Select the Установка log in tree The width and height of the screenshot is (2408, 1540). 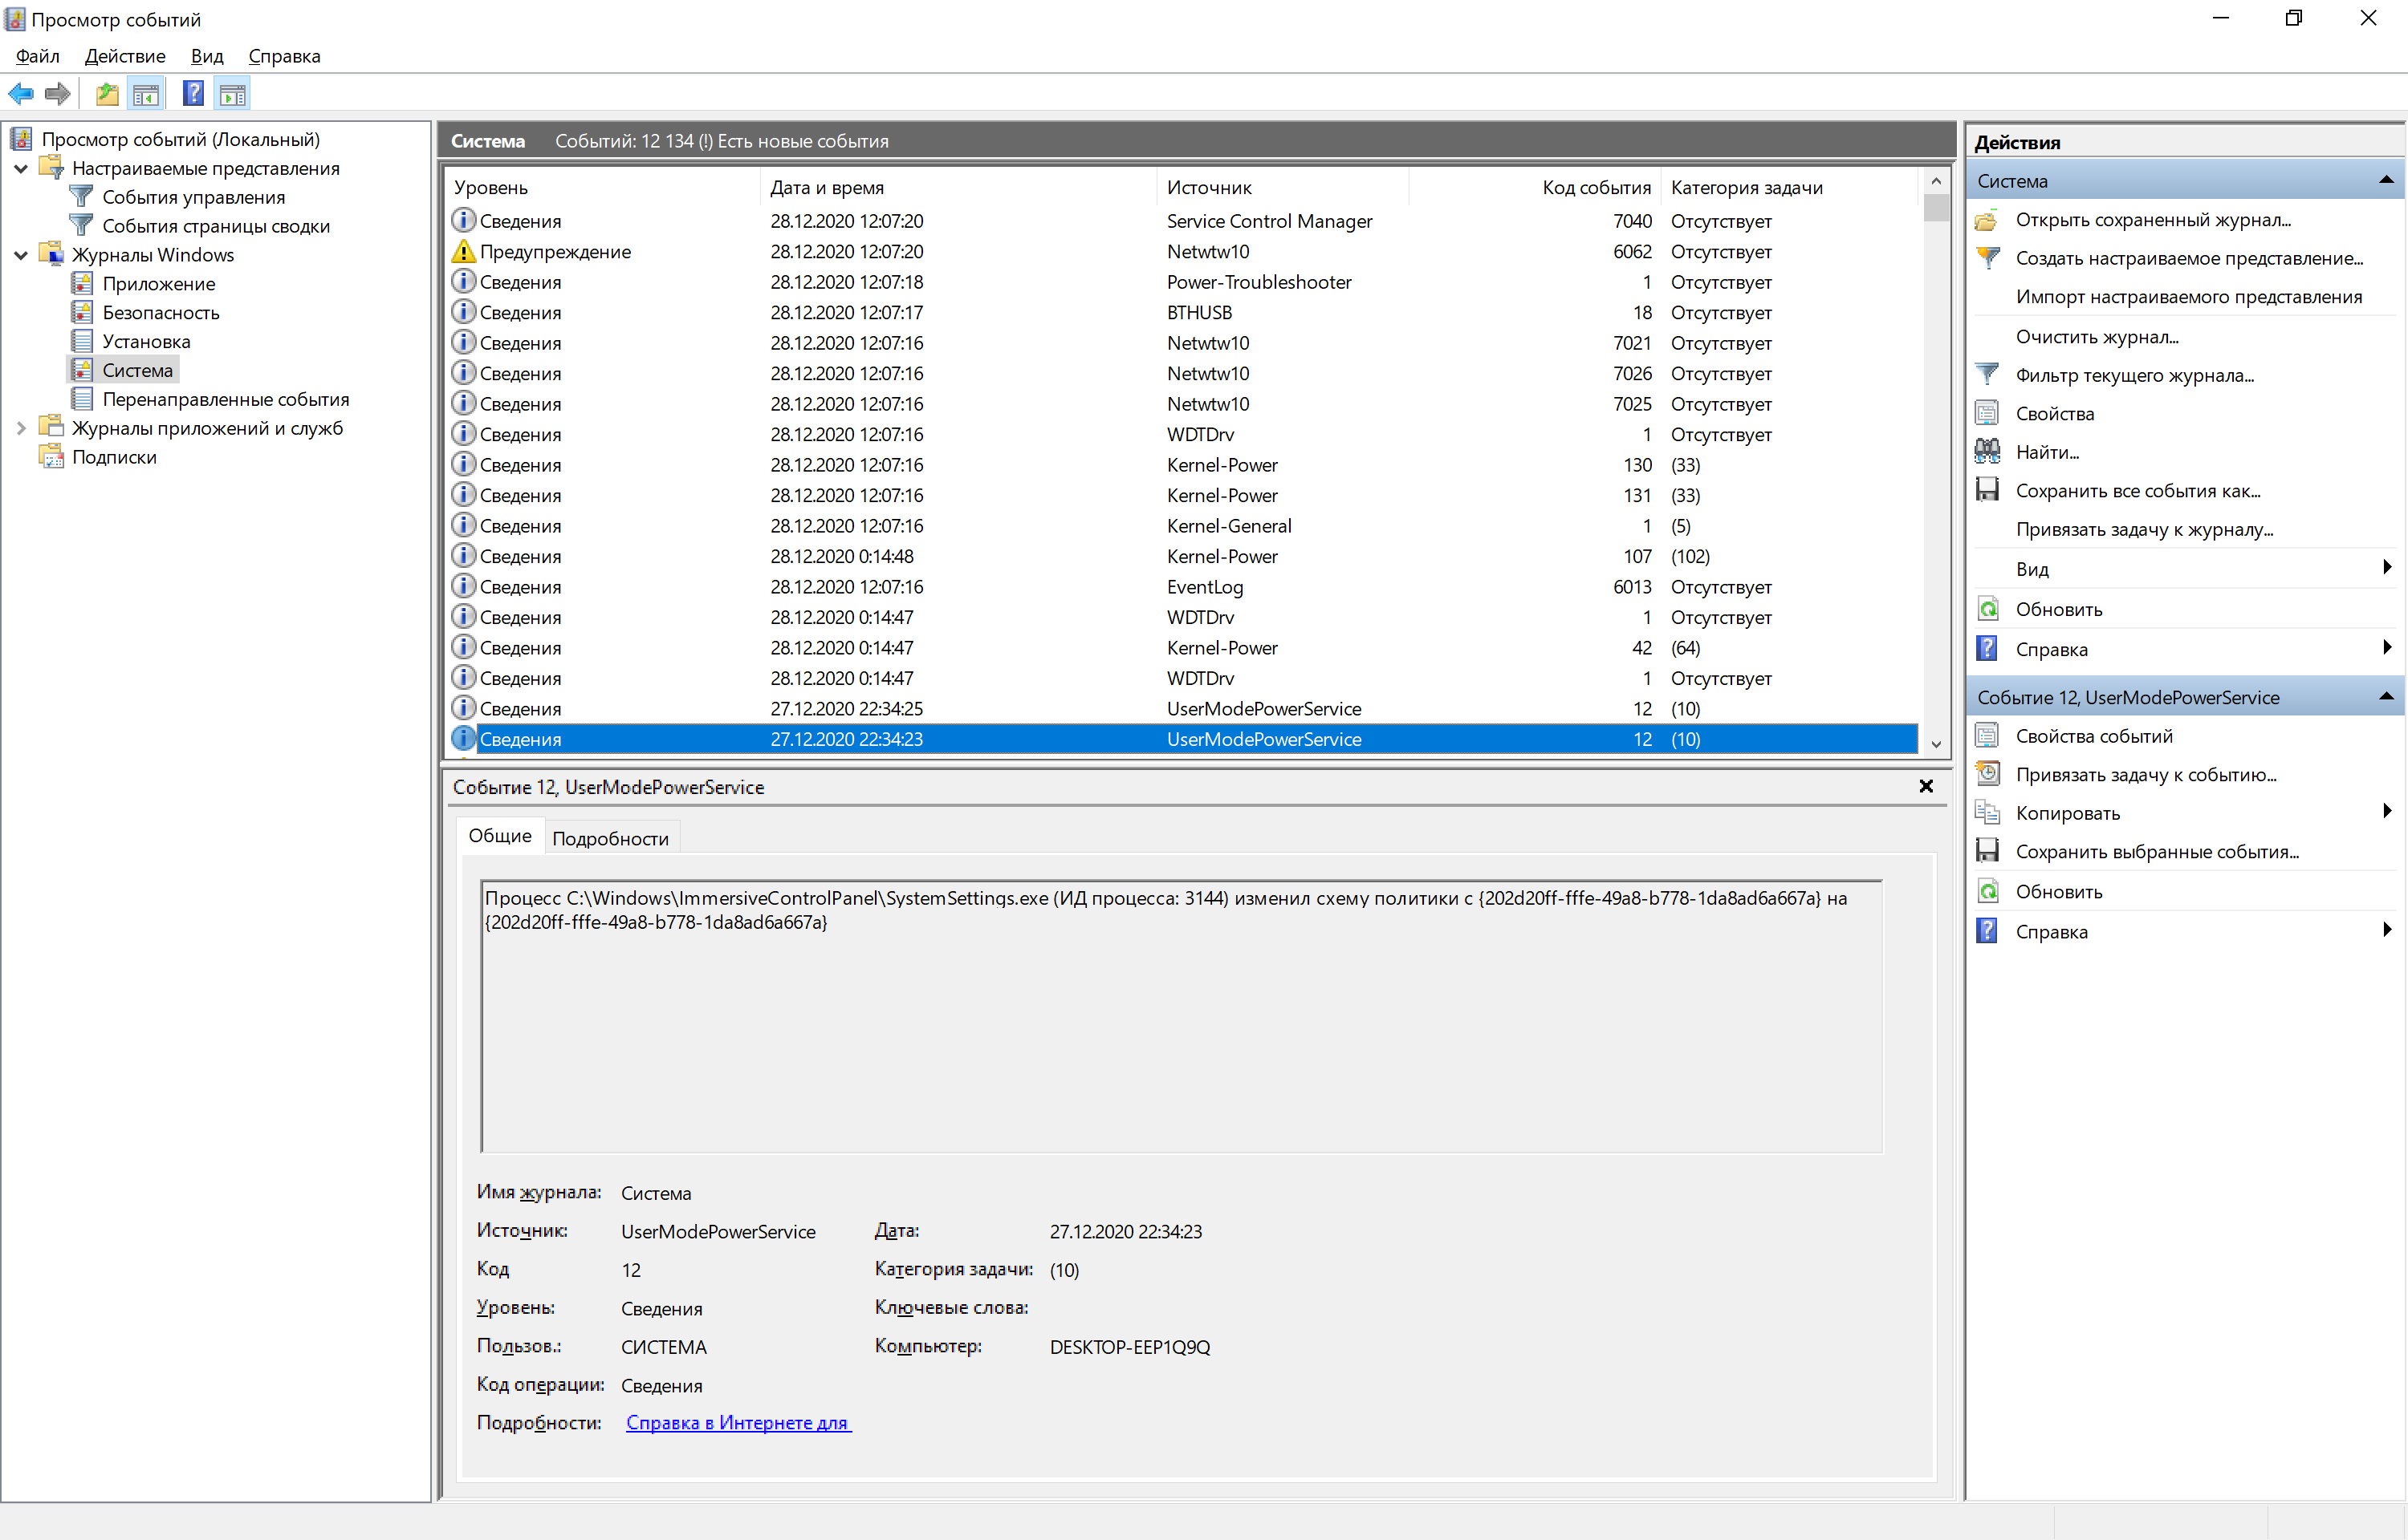[146, 342]
